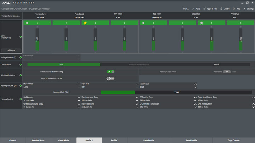Increase Read Row-Column Delay with up arrow

point(253,97)
